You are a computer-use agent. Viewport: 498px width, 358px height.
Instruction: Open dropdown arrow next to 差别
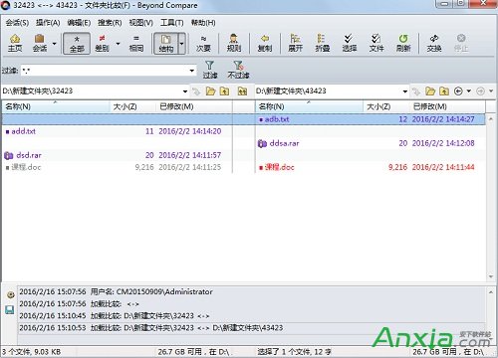tap(118, 44)
